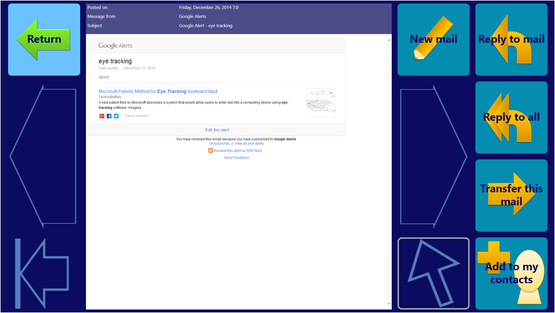The height and width of the screenshot is (313, 555).
Task: Click scrollbar down arrow of message pane
Action: coord(389,303)
